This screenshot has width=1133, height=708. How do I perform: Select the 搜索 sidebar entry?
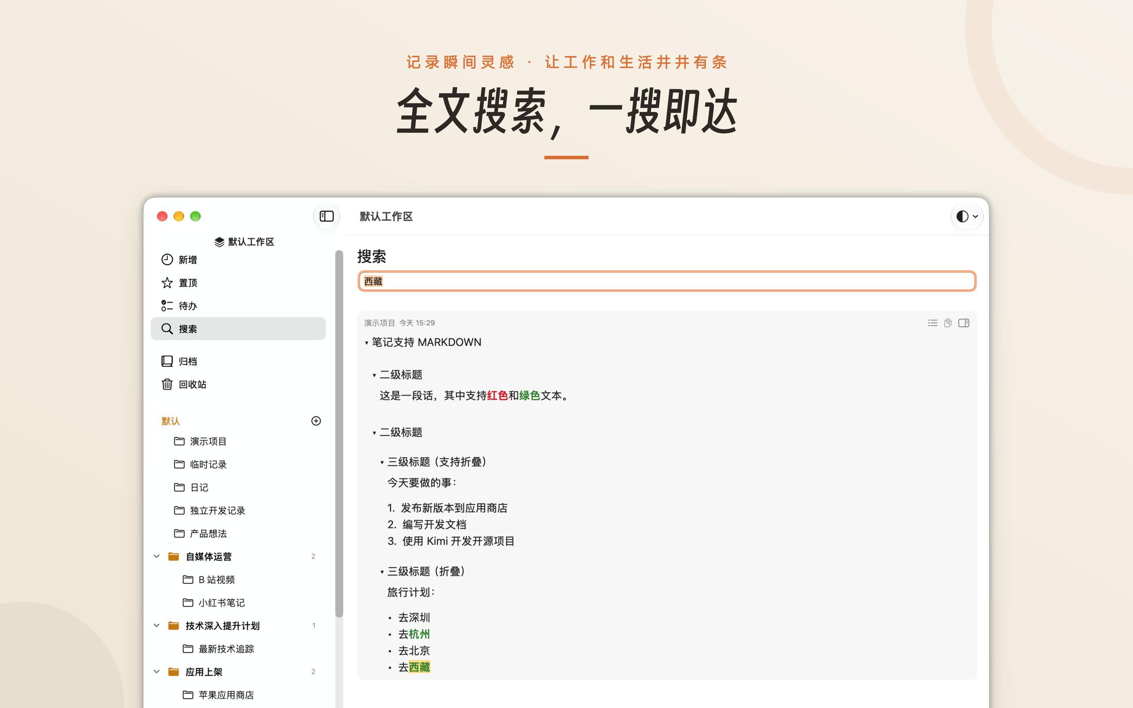238,328
